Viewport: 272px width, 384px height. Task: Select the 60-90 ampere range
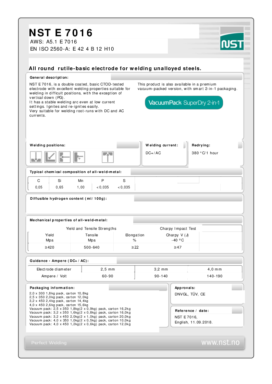click(108, 276)
